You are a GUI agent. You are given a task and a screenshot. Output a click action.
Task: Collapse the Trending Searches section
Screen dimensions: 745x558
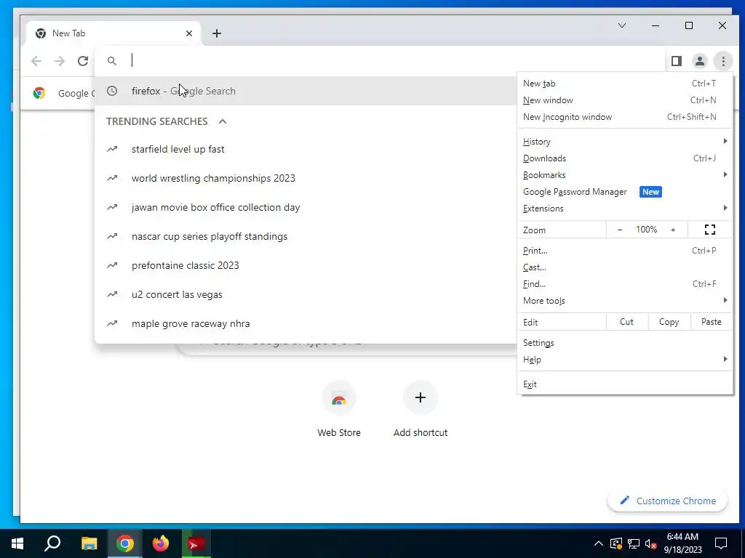click(x=223, y=121)
